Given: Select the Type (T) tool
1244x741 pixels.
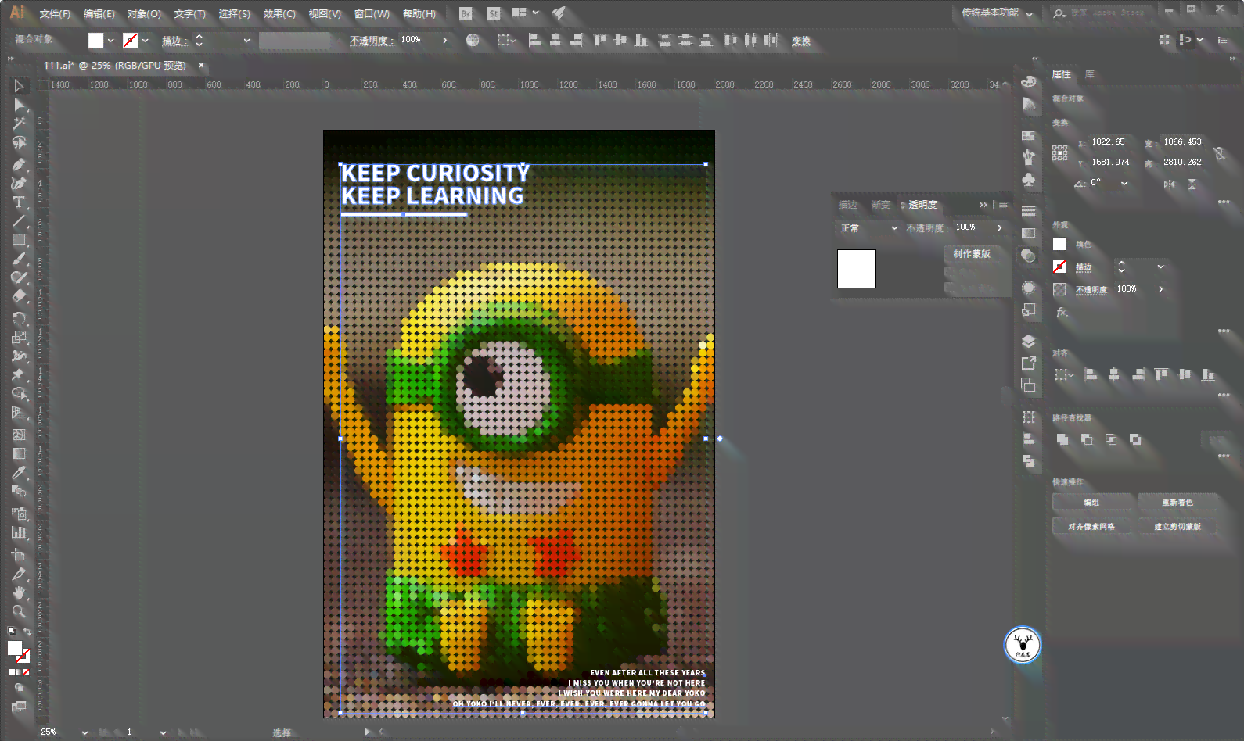Looking at the screenshot, I should (20, 202).
